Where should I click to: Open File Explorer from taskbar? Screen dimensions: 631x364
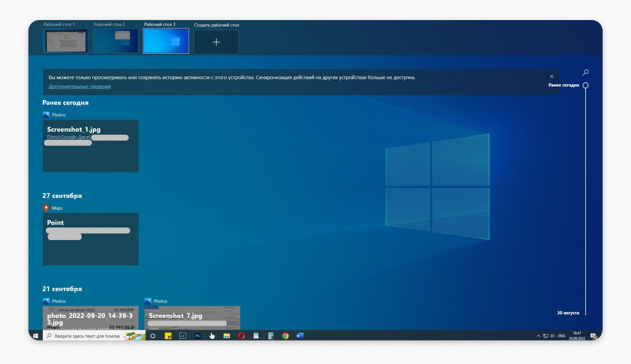(x=227, y=336)
